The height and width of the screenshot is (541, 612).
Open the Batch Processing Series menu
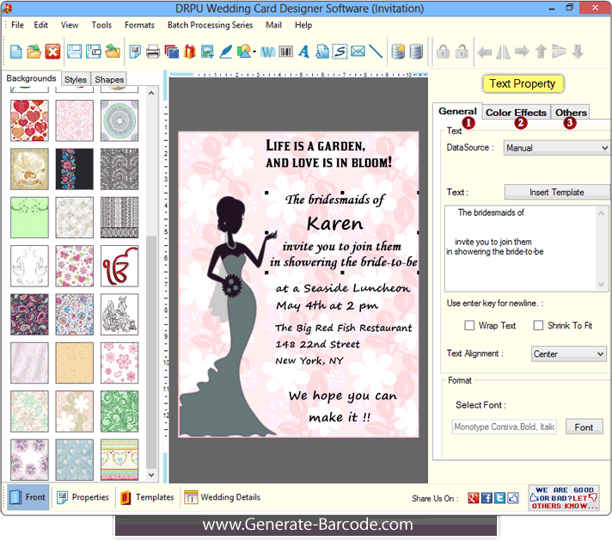coord(210,25)
